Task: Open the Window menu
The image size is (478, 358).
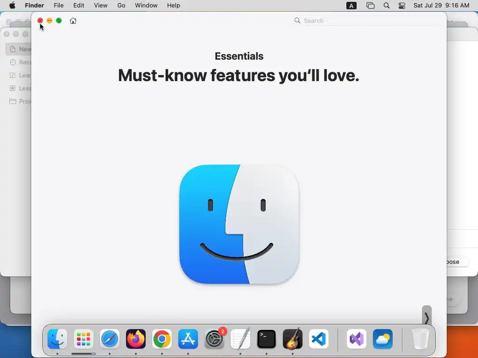Action: (146, 6)
